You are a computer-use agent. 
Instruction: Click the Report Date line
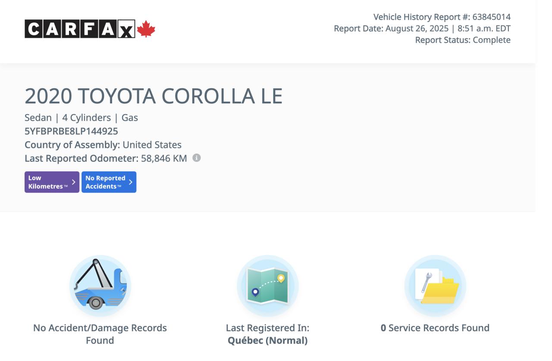[422, 28]
